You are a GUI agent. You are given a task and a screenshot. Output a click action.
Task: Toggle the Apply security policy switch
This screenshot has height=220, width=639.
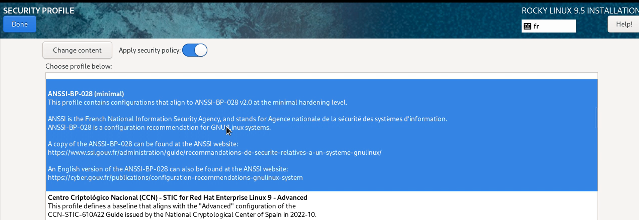[195, 50]
